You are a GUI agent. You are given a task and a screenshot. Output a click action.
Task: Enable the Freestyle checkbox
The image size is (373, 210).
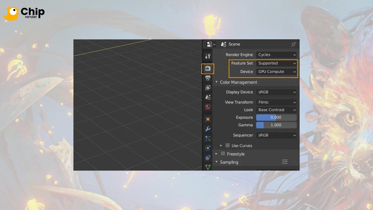pyautogui.click(x=223, y=154)
